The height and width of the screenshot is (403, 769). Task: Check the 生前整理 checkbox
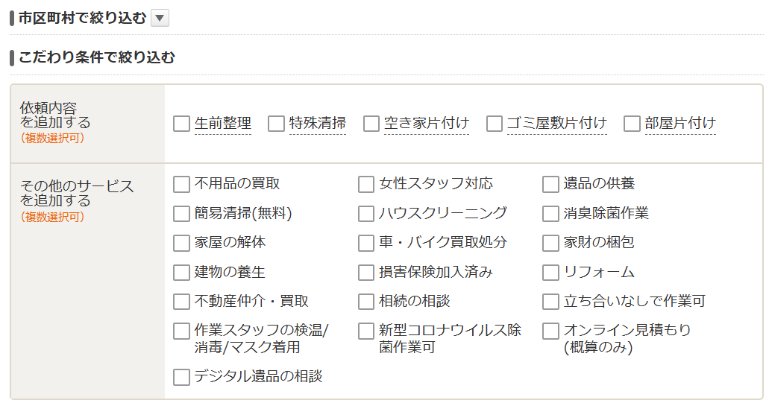pos(181,124)
